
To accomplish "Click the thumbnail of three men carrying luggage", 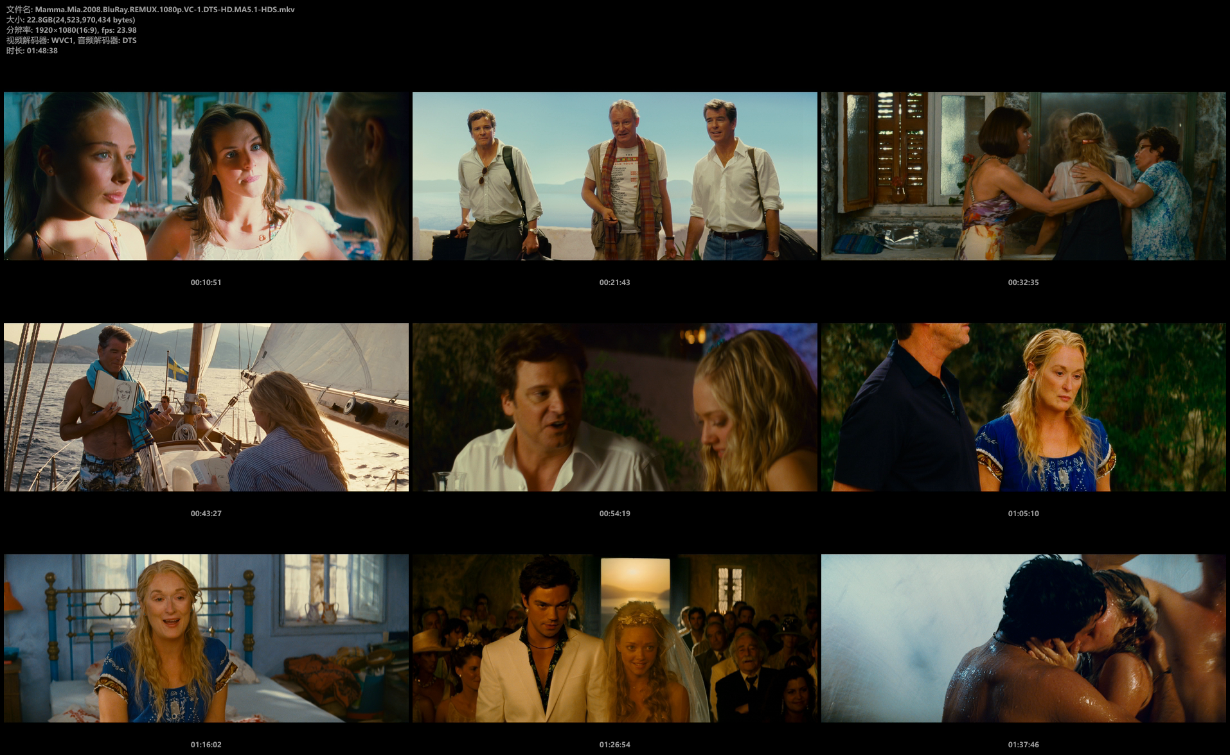I will click(614, 176).
